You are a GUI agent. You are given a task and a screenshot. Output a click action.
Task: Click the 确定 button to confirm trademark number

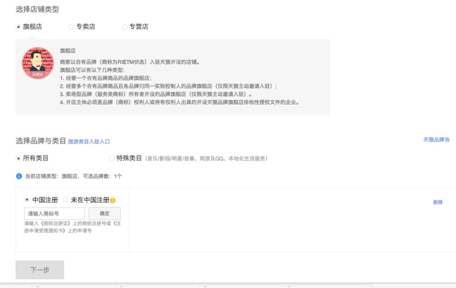[104, 213]
